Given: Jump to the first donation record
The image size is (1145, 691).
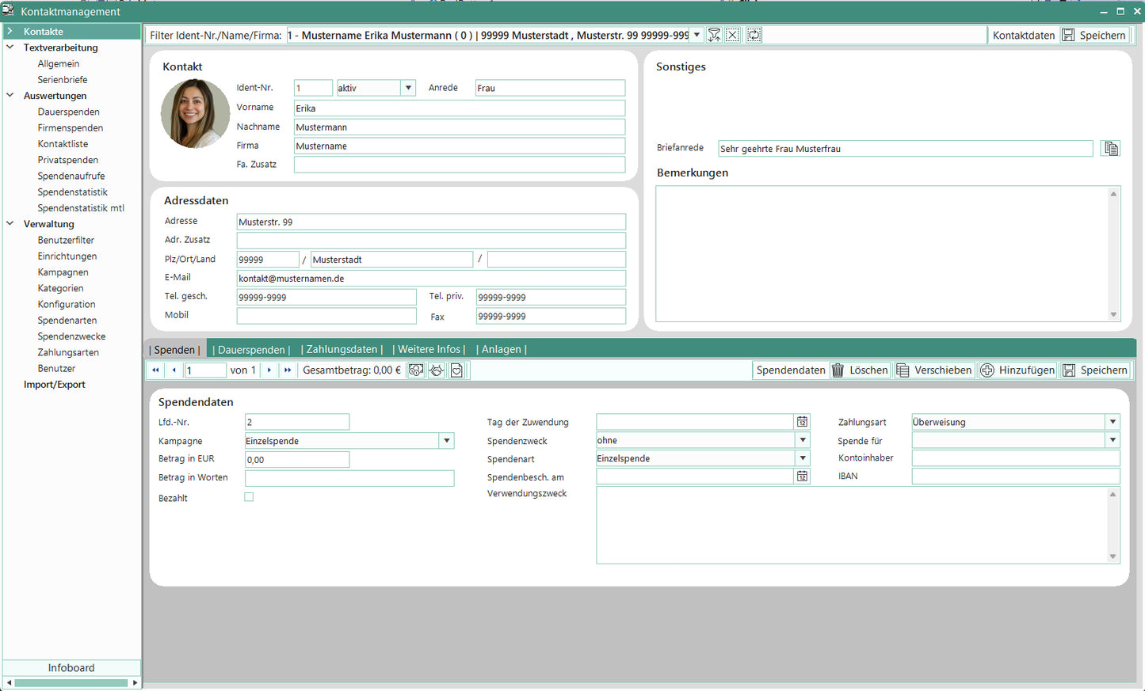Looking at the screenshot, I should [155, 370].
